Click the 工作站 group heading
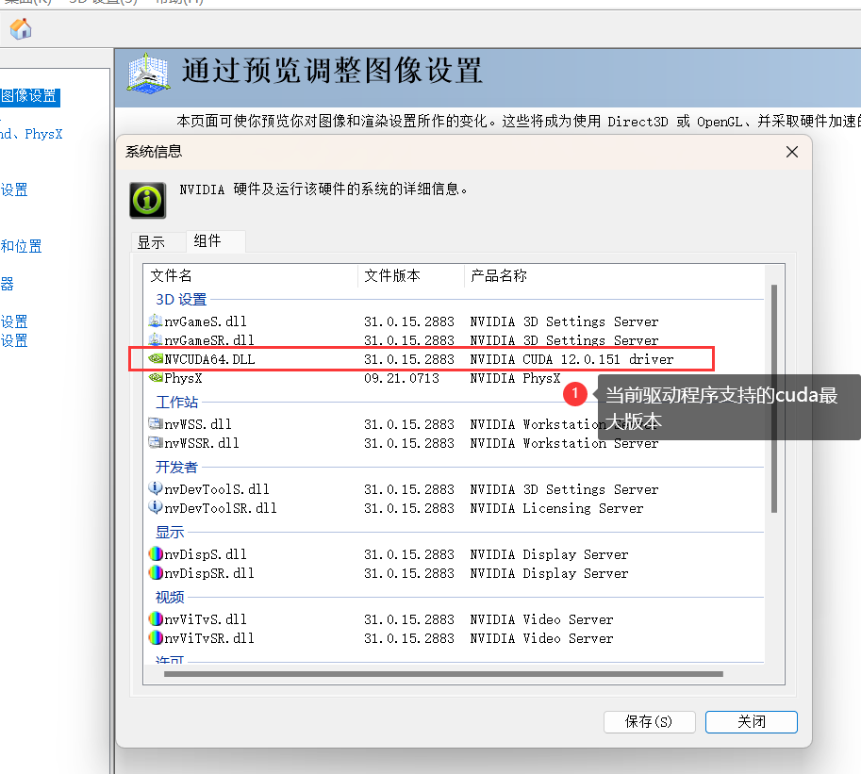Screen dimensions: 861x774 (x=176, y=402)
